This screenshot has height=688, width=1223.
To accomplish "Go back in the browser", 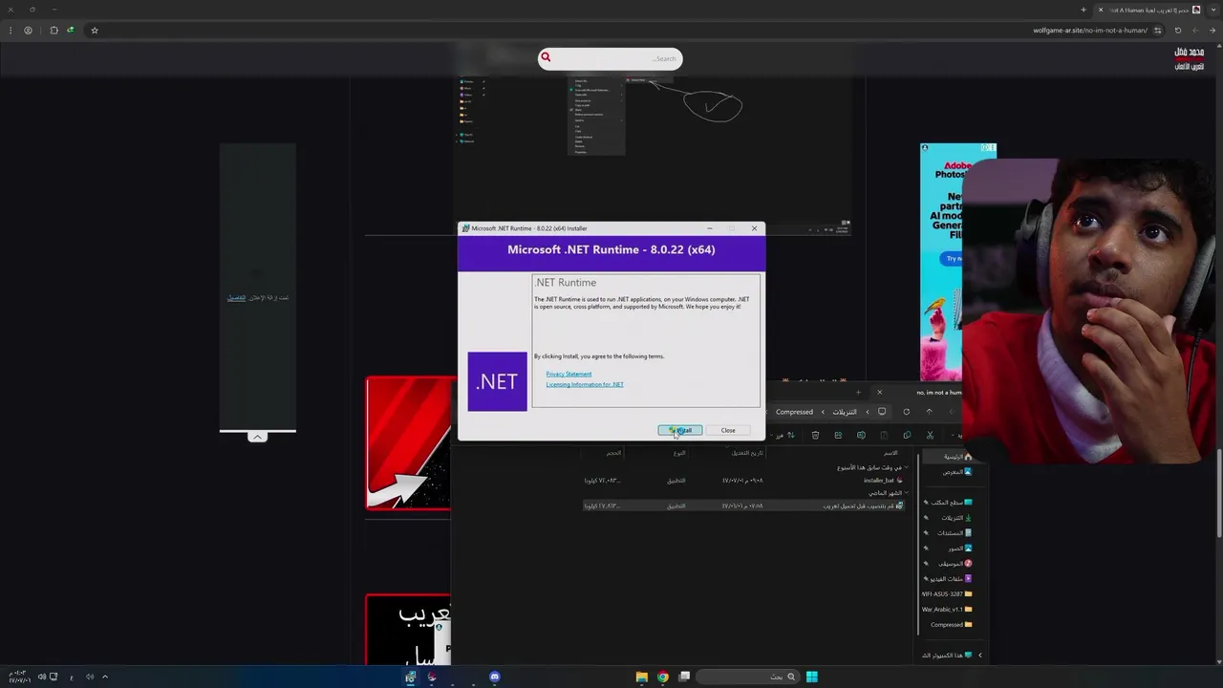I will tap(1212, 30).
